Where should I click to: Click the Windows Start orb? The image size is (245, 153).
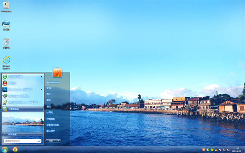tap(4, 150)
